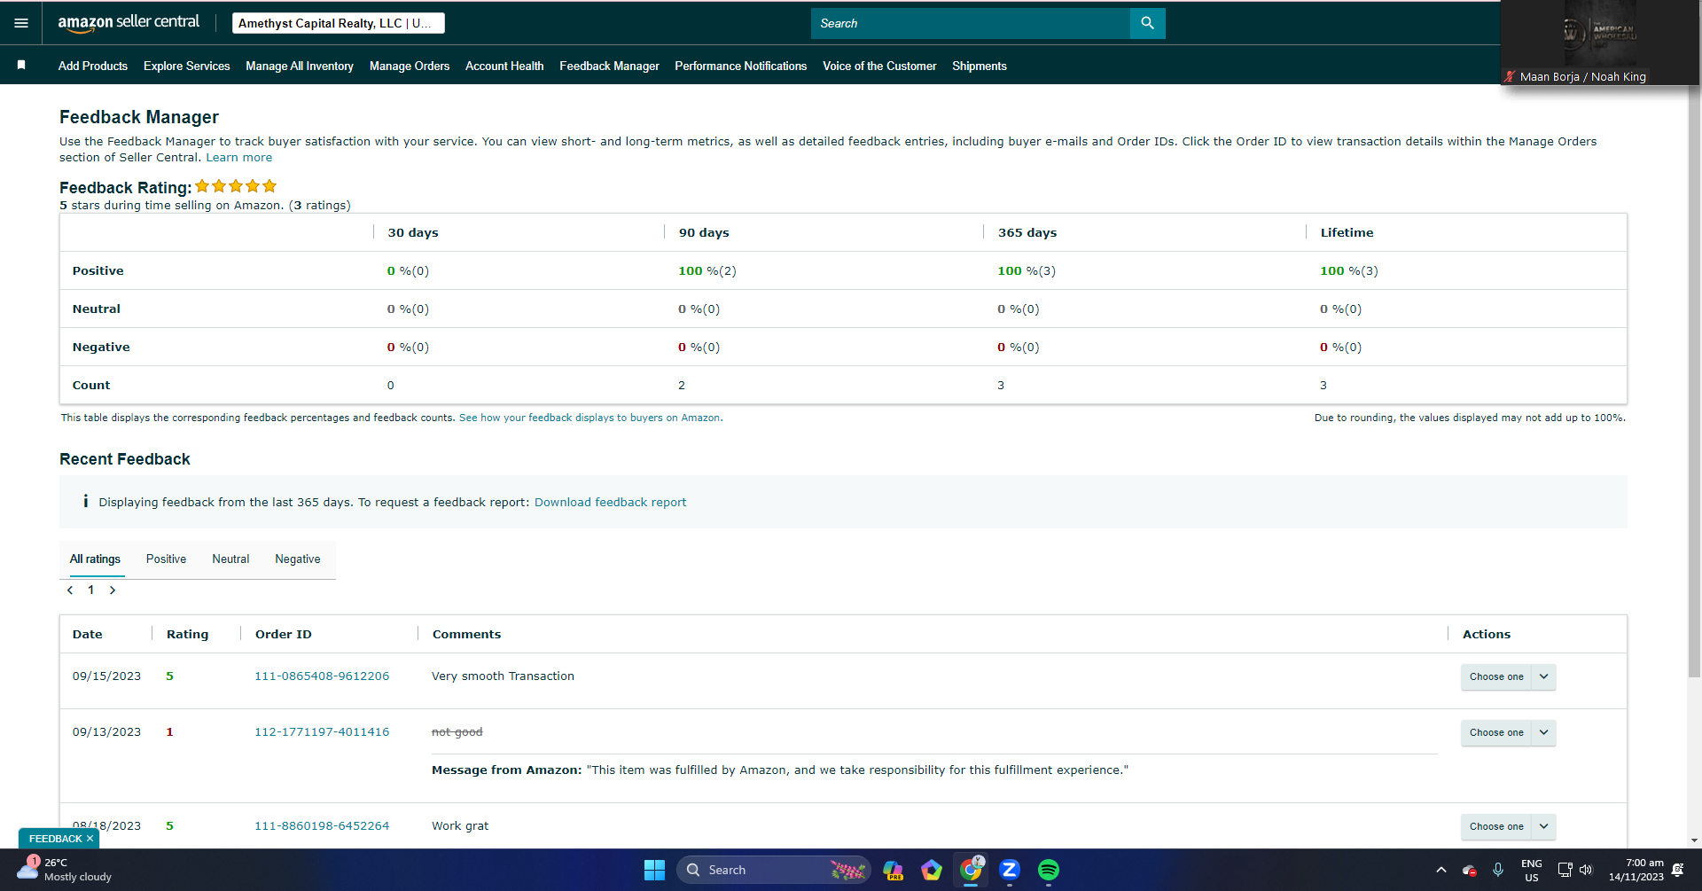Click the Order ID column header

284,634
